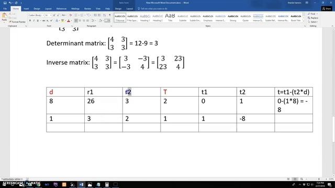Open the File tab
This screenshot has height=188, width=335.
coord(5,9)
